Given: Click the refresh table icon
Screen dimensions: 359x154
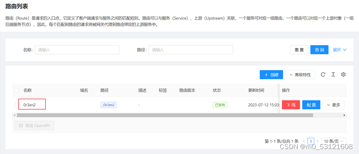Looking at the screenshot, I should click(x=323, y=74).
